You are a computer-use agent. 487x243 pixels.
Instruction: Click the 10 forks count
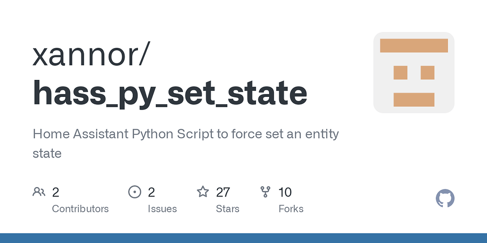point(285,192)
